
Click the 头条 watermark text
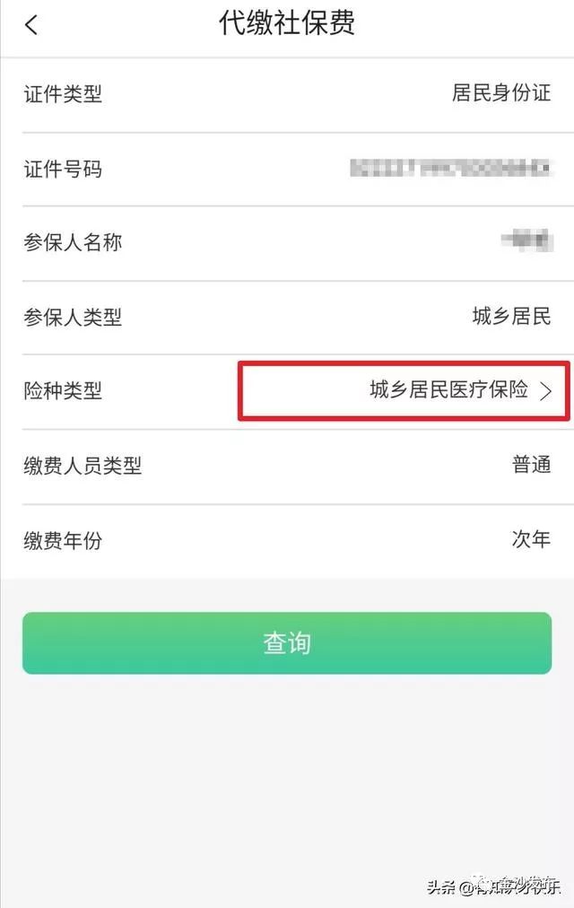[442, 886]
